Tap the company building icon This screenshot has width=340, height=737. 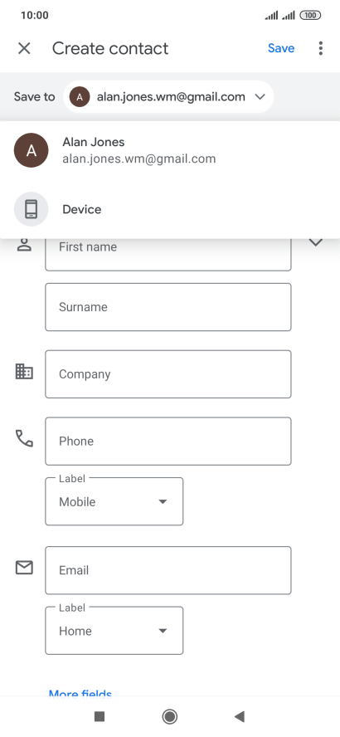[24, 371]
